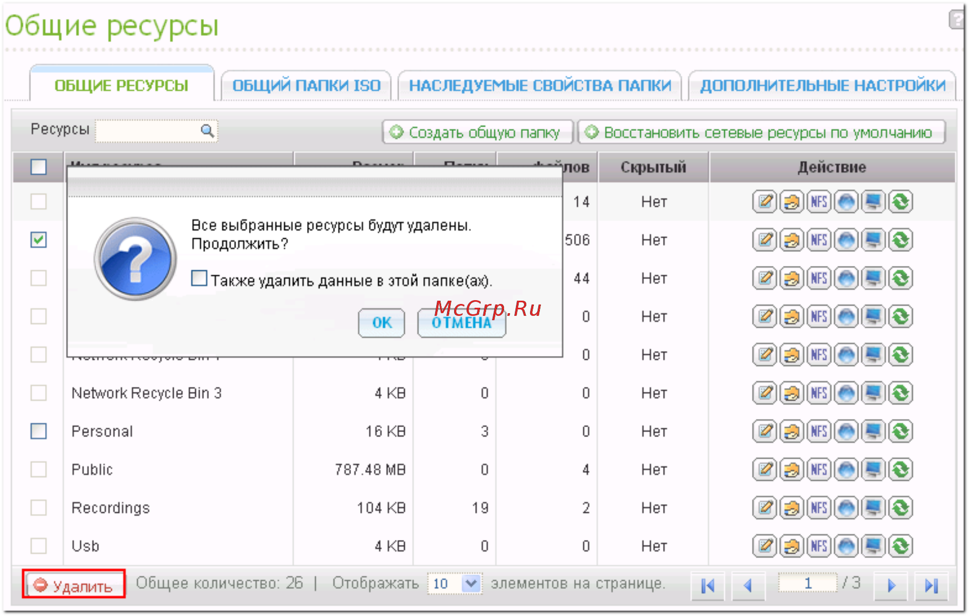Click blue globe icon in Usb row
This screenshot has height=616, width=969.
pos(846,546)
